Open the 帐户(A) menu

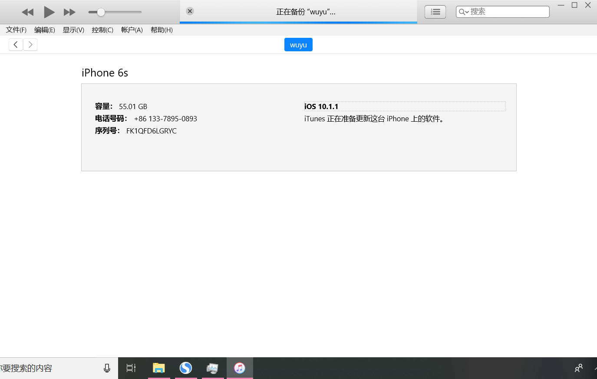point(132,30)
